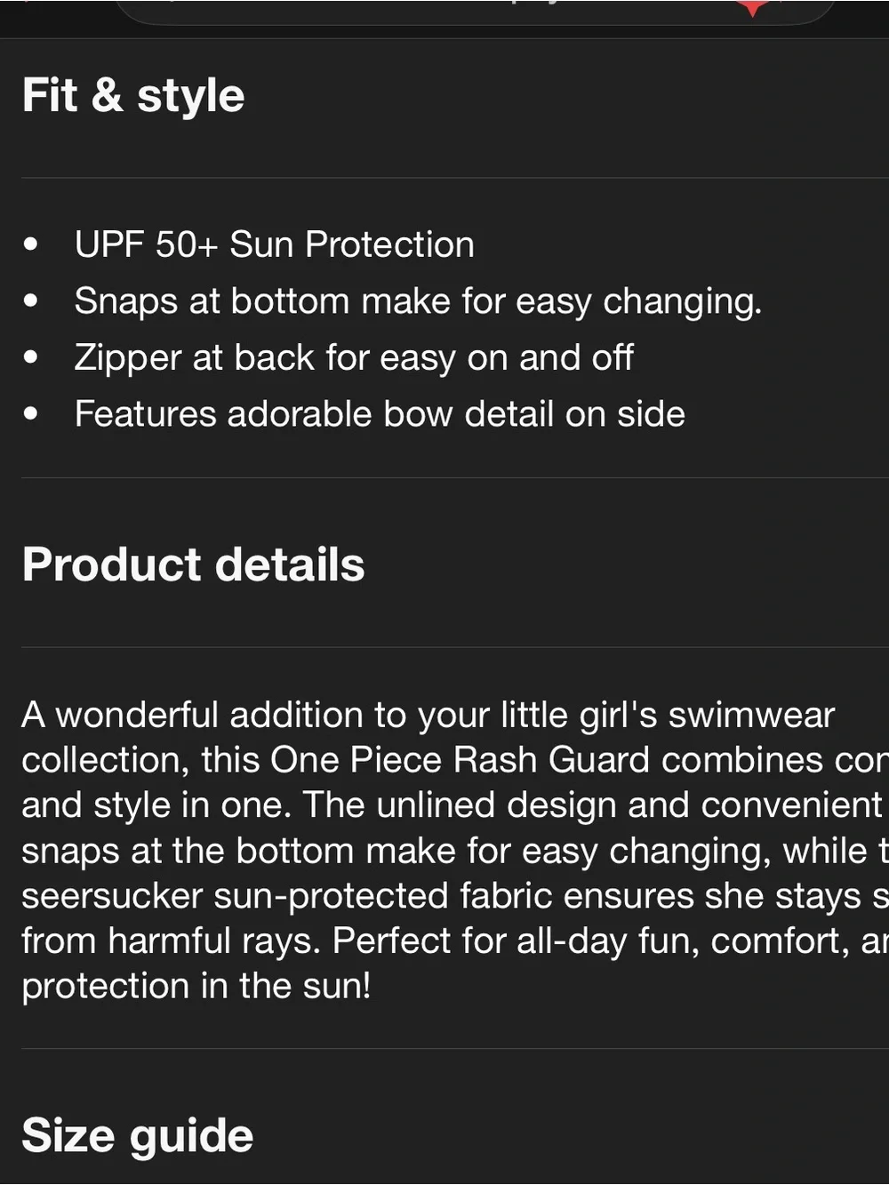This screenshot has width=889, height=1185.
Task: Tap the Snaps at bottom bullet text
Action: [418, 301]
